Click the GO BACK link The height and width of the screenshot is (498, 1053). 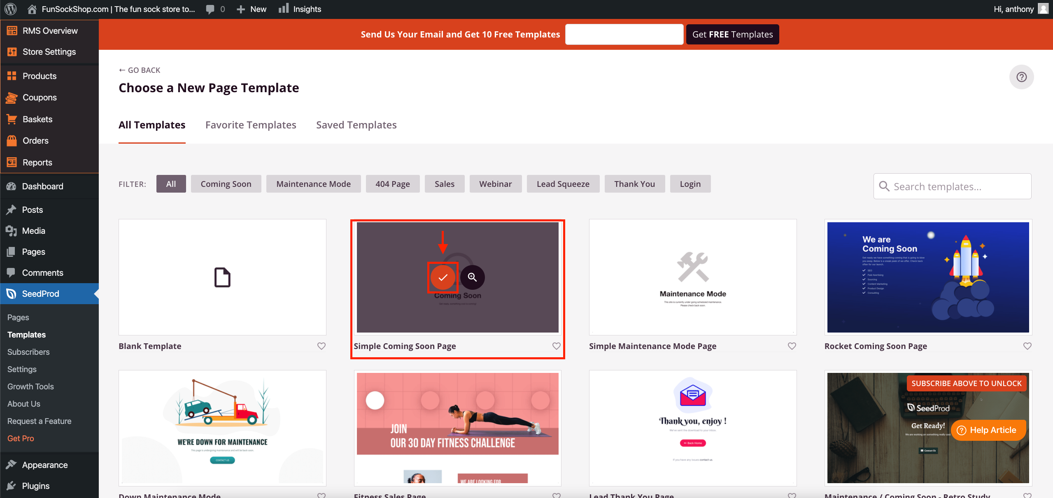pyautogui.click(x=140, y=70)
